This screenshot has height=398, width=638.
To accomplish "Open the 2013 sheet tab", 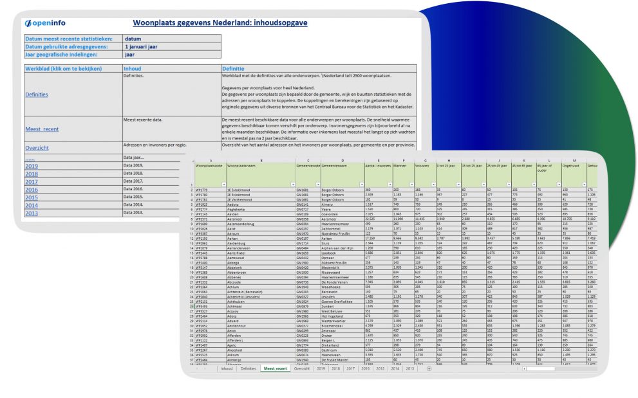I will [409, 368].
